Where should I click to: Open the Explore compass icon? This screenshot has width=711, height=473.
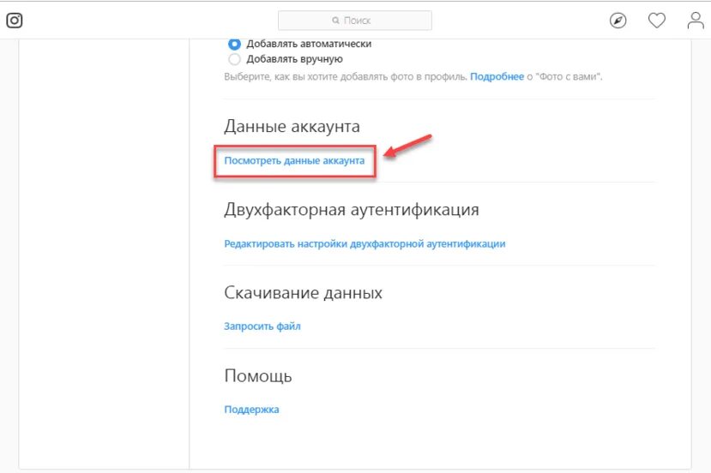point(618,21)
